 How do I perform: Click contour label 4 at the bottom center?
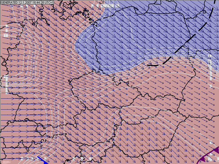(90, 159)
